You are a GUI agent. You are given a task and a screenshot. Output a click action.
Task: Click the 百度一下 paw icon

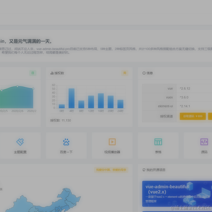66,142
